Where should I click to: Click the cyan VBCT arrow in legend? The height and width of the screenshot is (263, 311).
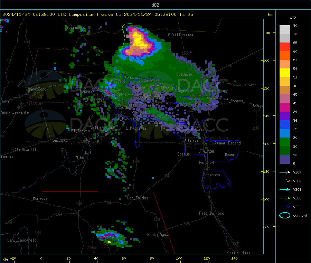click(x=285, y=190)
